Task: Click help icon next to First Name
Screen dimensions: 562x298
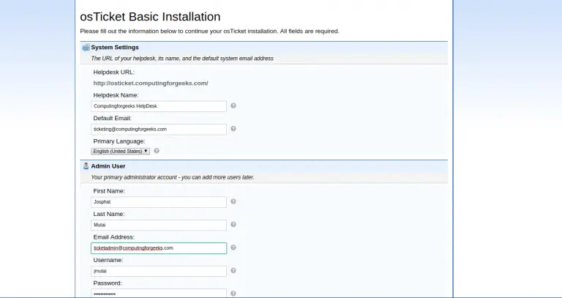Action: [233, 201]
